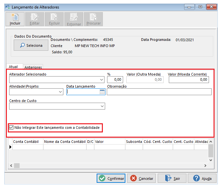The image size is (224, 189).
Task: Maximize the Lançamento de Alteradores window
Action: tap(200, 7)
